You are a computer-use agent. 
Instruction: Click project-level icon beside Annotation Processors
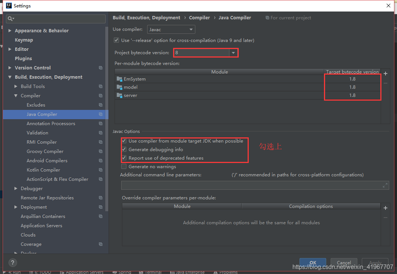click(x=100, y=124)
